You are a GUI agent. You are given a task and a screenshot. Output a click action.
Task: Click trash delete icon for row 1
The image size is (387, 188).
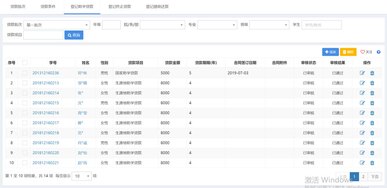click(x=372, y=73)
